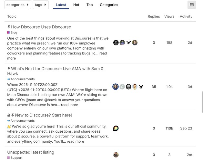Sort by the Activity column header
The height and width of the screenshot is (161, 203).
186,16
